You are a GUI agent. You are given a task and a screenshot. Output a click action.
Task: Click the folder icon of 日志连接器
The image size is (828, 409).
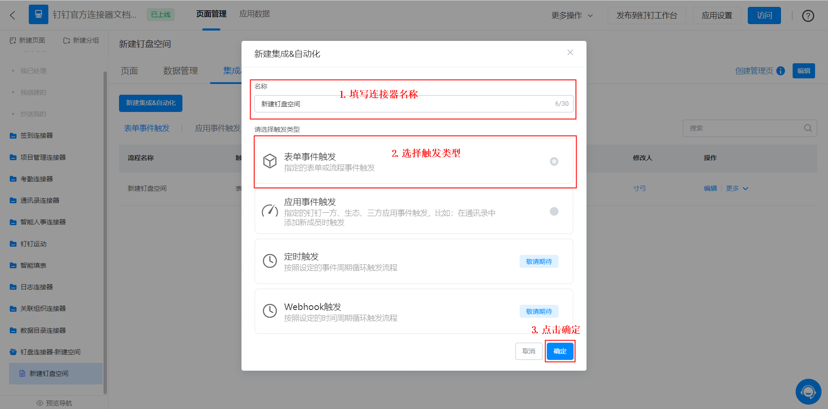[13, 287]
